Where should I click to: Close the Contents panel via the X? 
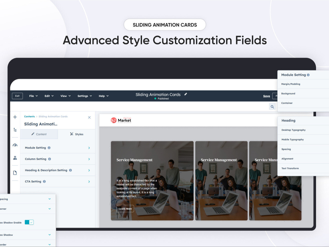pyautogui.click(x=89, y=117)
